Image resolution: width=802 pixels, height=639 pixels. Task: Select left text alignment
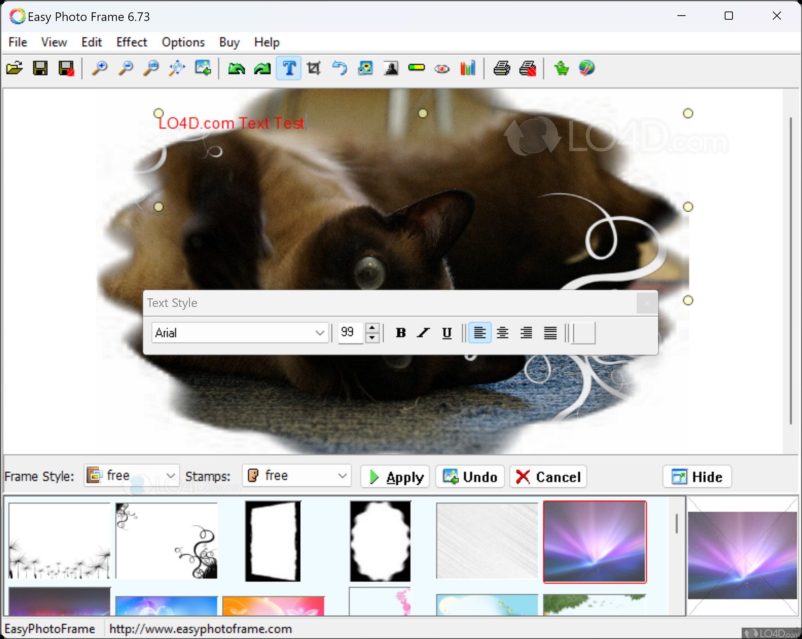(480, 332)
